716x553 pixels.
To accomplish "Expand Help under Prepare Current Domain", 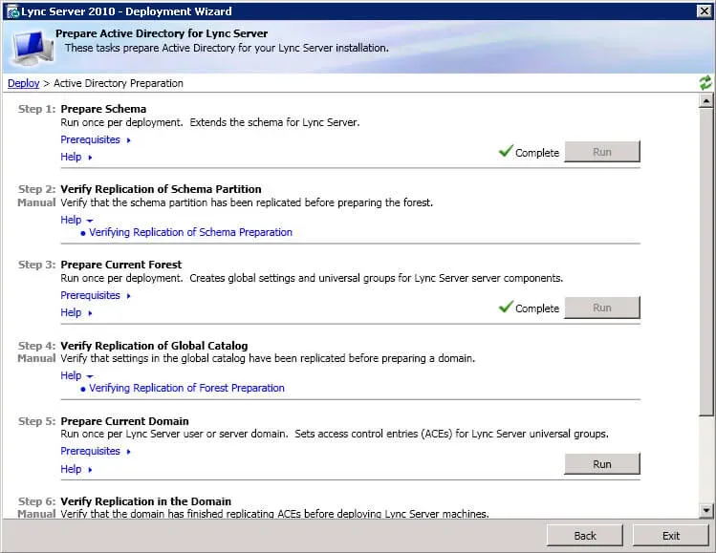I will 76,469.
